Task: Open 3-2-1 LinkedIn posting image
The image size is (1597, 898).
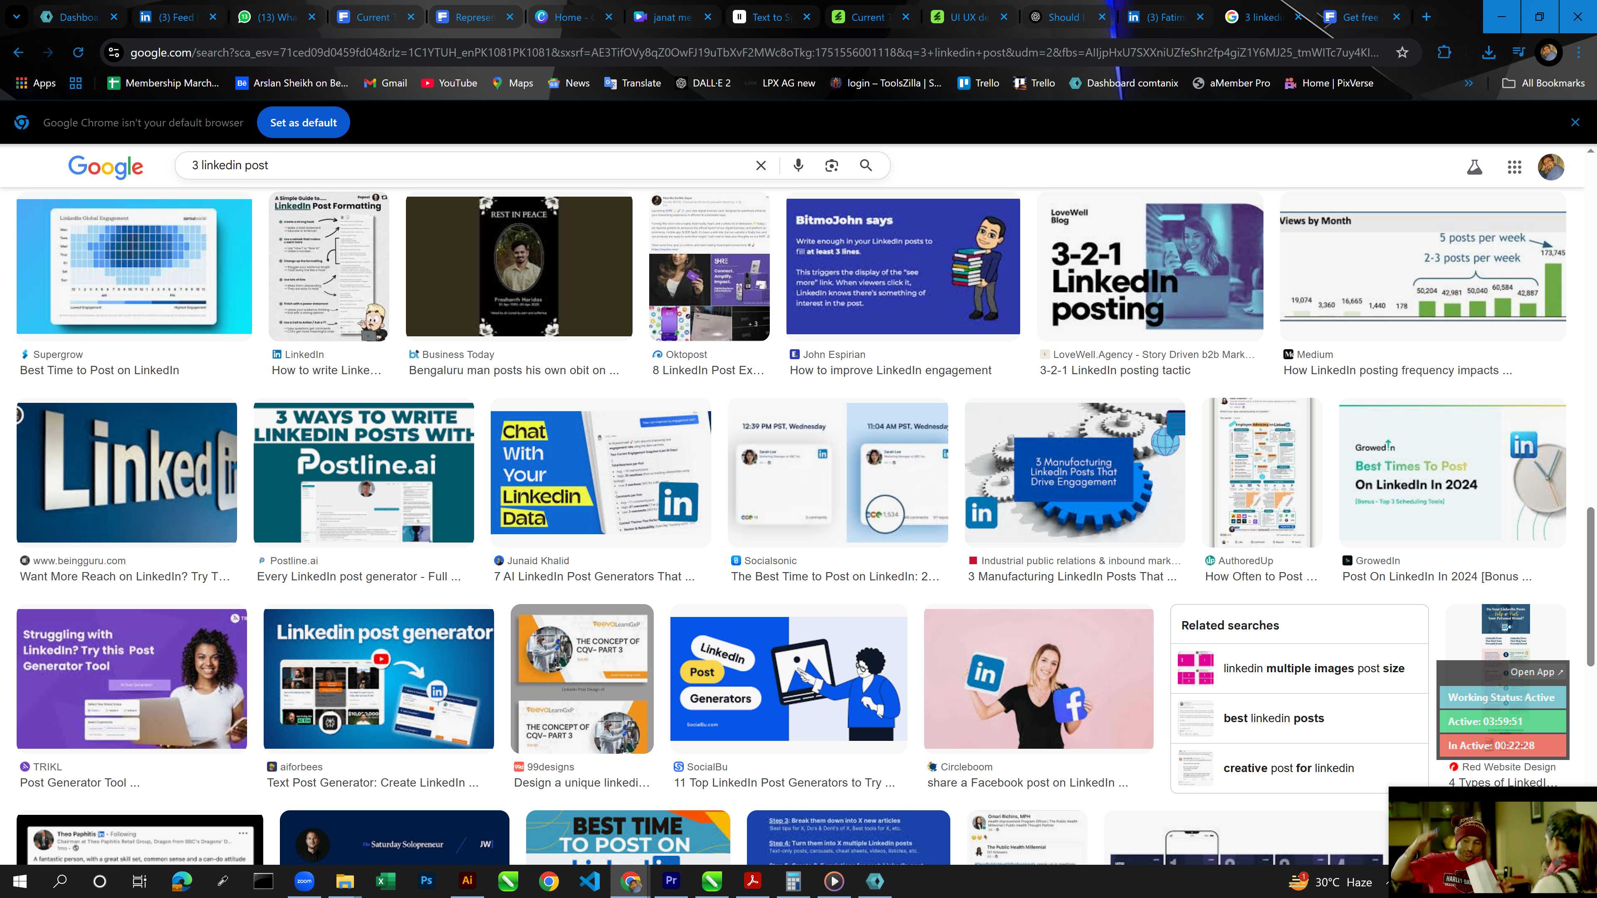Action: pyautogui.click(x=1150, y=266)
